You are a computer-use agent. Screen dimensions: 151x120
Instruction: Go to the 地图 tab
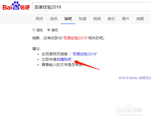(x=140, y=19)
